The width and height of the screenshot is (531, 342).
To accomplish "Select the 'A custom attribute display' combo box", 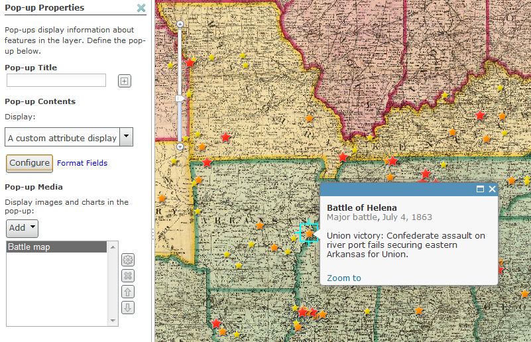I will tap(69, 137).
